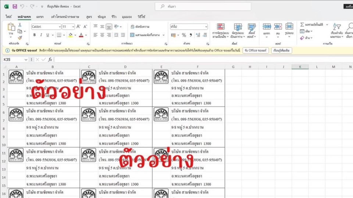353x198 pixels.
Task: Toggle Middle Align for cells
Action: pos(102,26)
